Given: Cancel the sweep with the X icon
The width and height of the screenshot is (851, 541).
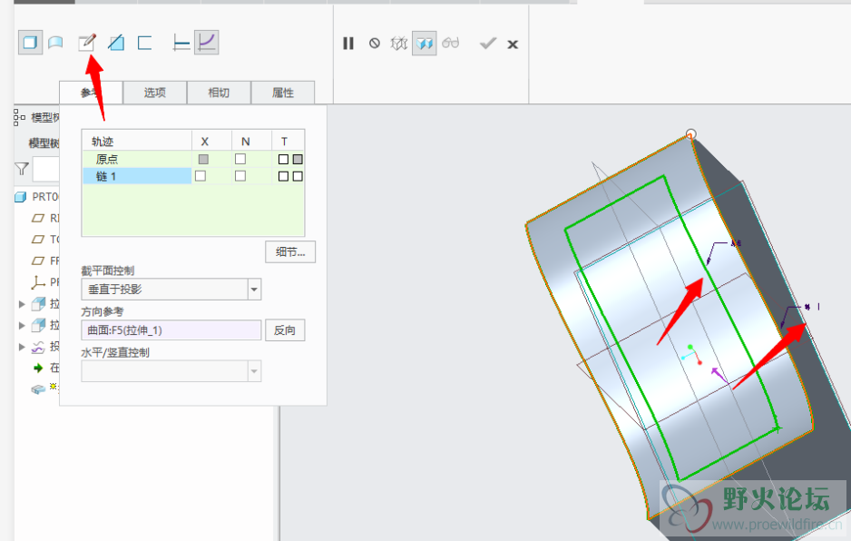Looking at the screenshot, I should [x=513, y=44].
